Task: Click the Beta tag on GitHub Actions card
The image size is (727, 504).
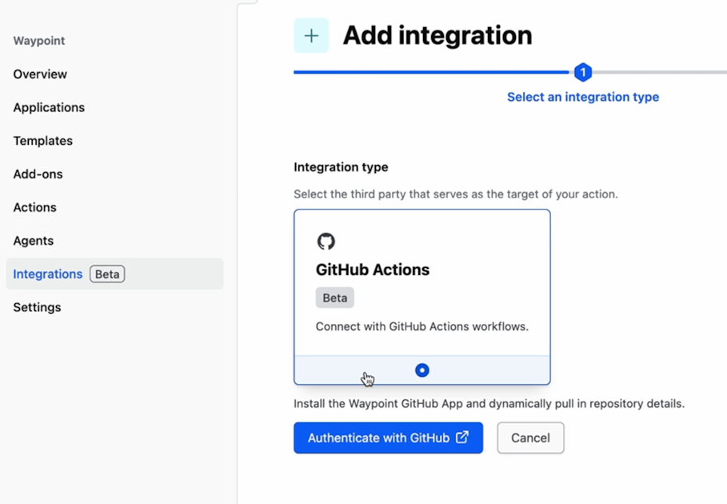Action: [x=335, y=298]
